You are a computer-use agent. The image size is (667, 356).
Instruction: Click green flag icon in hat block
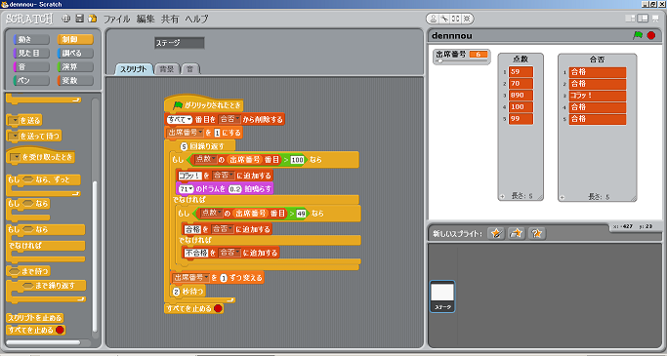[x=178, y=105]
